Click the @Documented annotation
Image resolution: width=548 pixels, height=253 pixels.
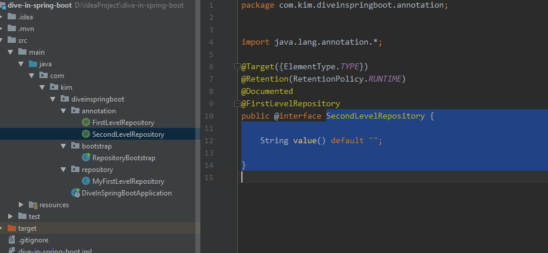click(267, 92)
